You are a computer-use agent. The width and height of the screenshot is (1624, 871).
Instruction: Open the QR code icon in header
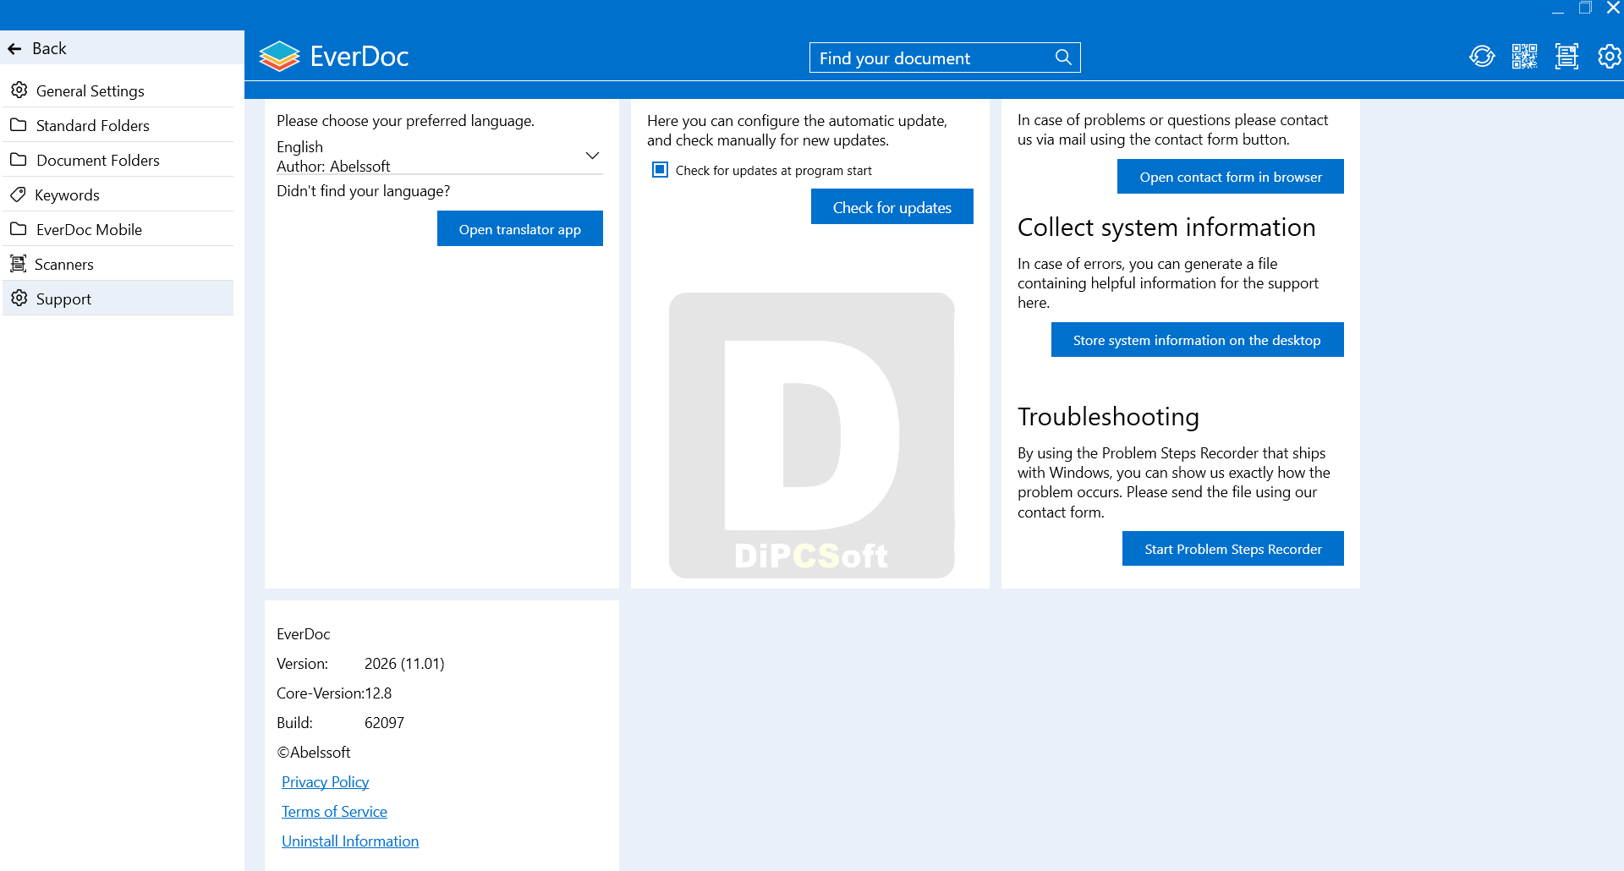click(1524, 57)
